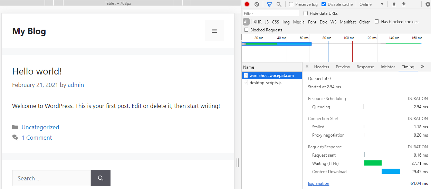Viewport: 431px width, 189px height.
Task: Filter requests by XHR type
Action: [257, 22]
